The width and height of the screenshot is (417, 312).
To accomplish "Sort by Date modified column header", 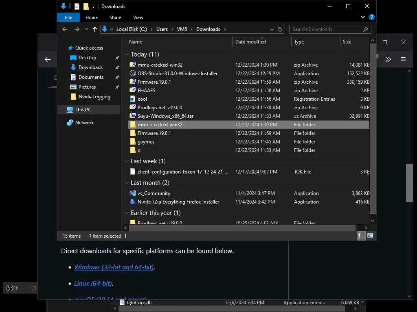I will pyautogui.click(x=250, y=42).
